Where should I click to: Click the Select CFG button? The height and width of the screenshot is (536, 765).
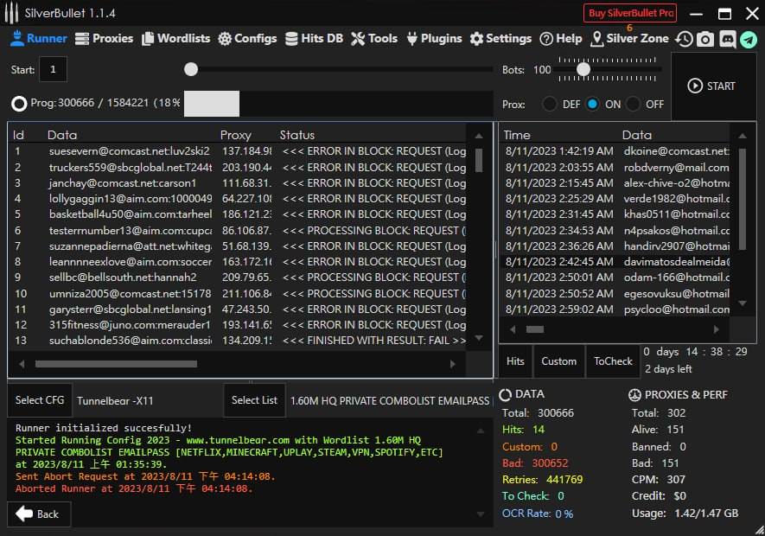tap(41, 400)
